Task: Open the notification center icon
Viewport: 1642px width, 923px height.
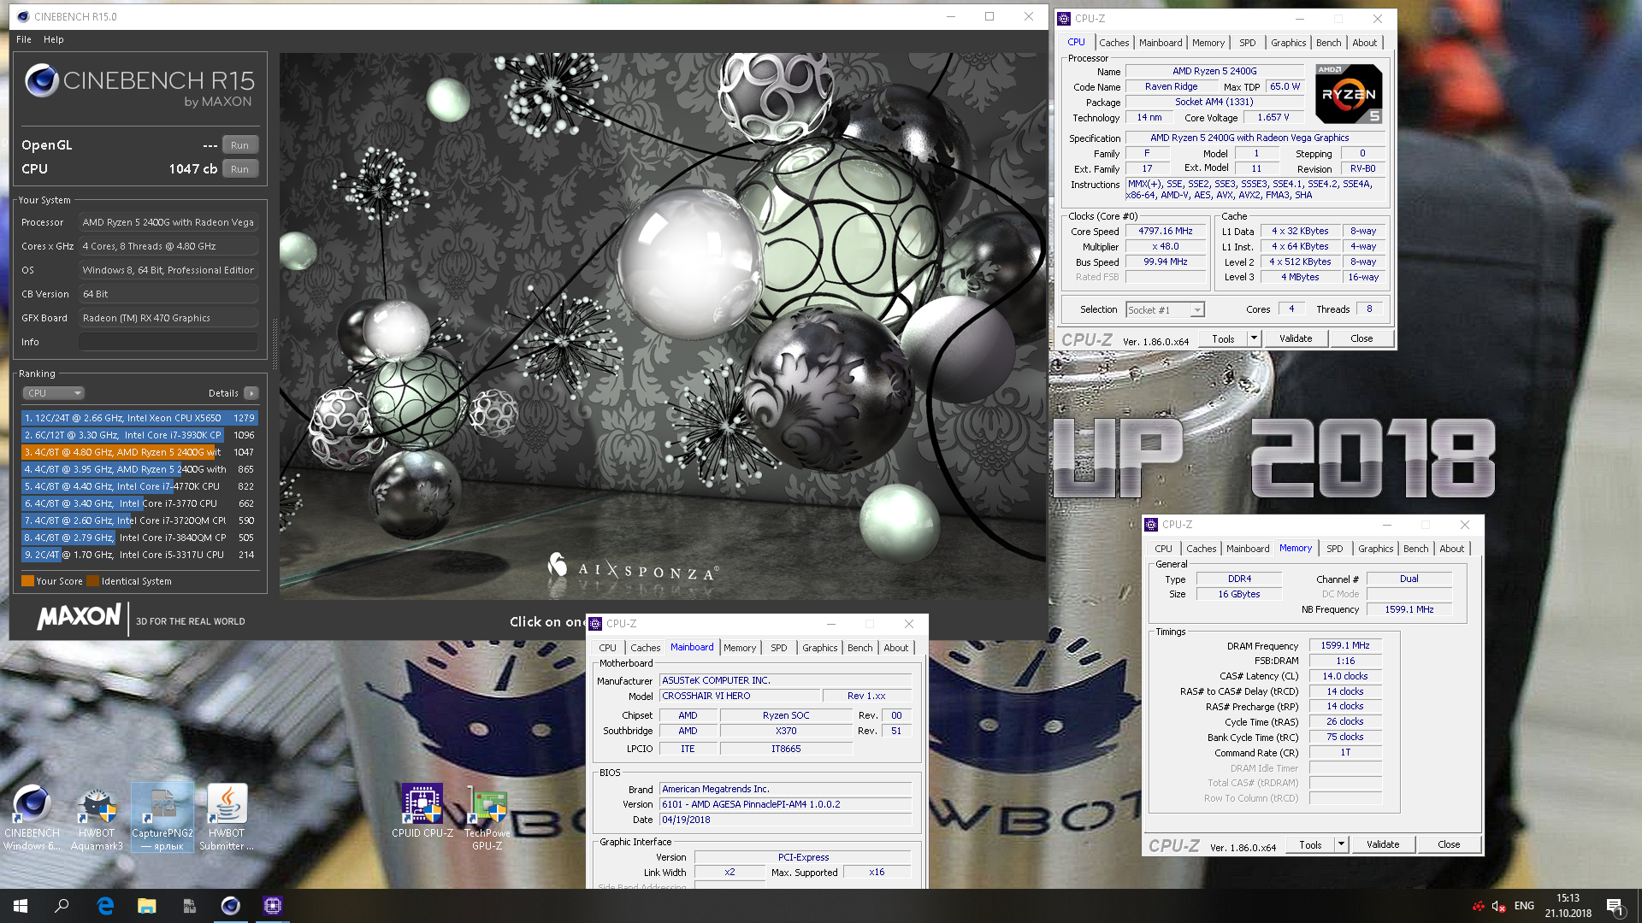Action: (x=1615, y=906)
